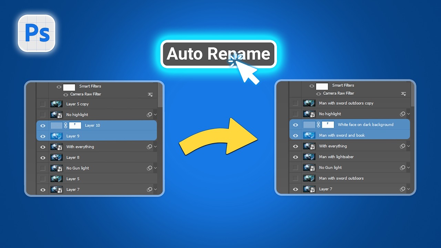441x248 pixels.
Task: Select the Layer 10 layer name
Action: point(92,125)
